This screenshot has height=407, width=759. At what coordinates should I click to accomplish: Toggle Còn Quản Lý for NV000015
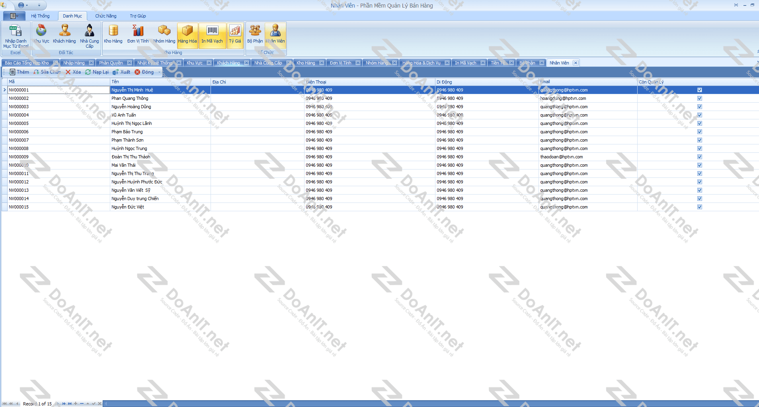click(700, 207)
